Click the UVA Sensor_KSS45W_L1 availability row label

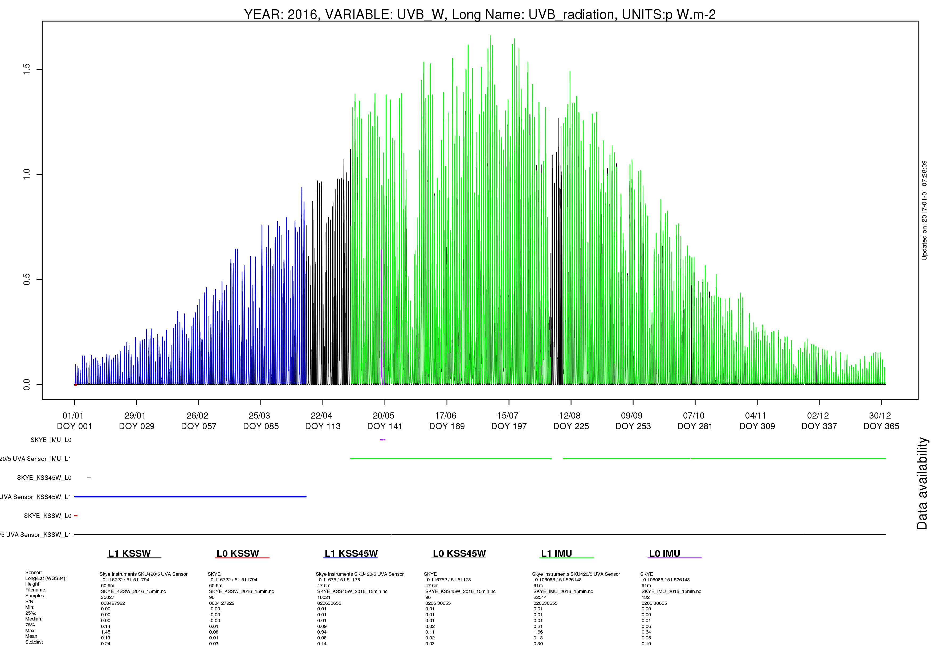click(35, 497)
